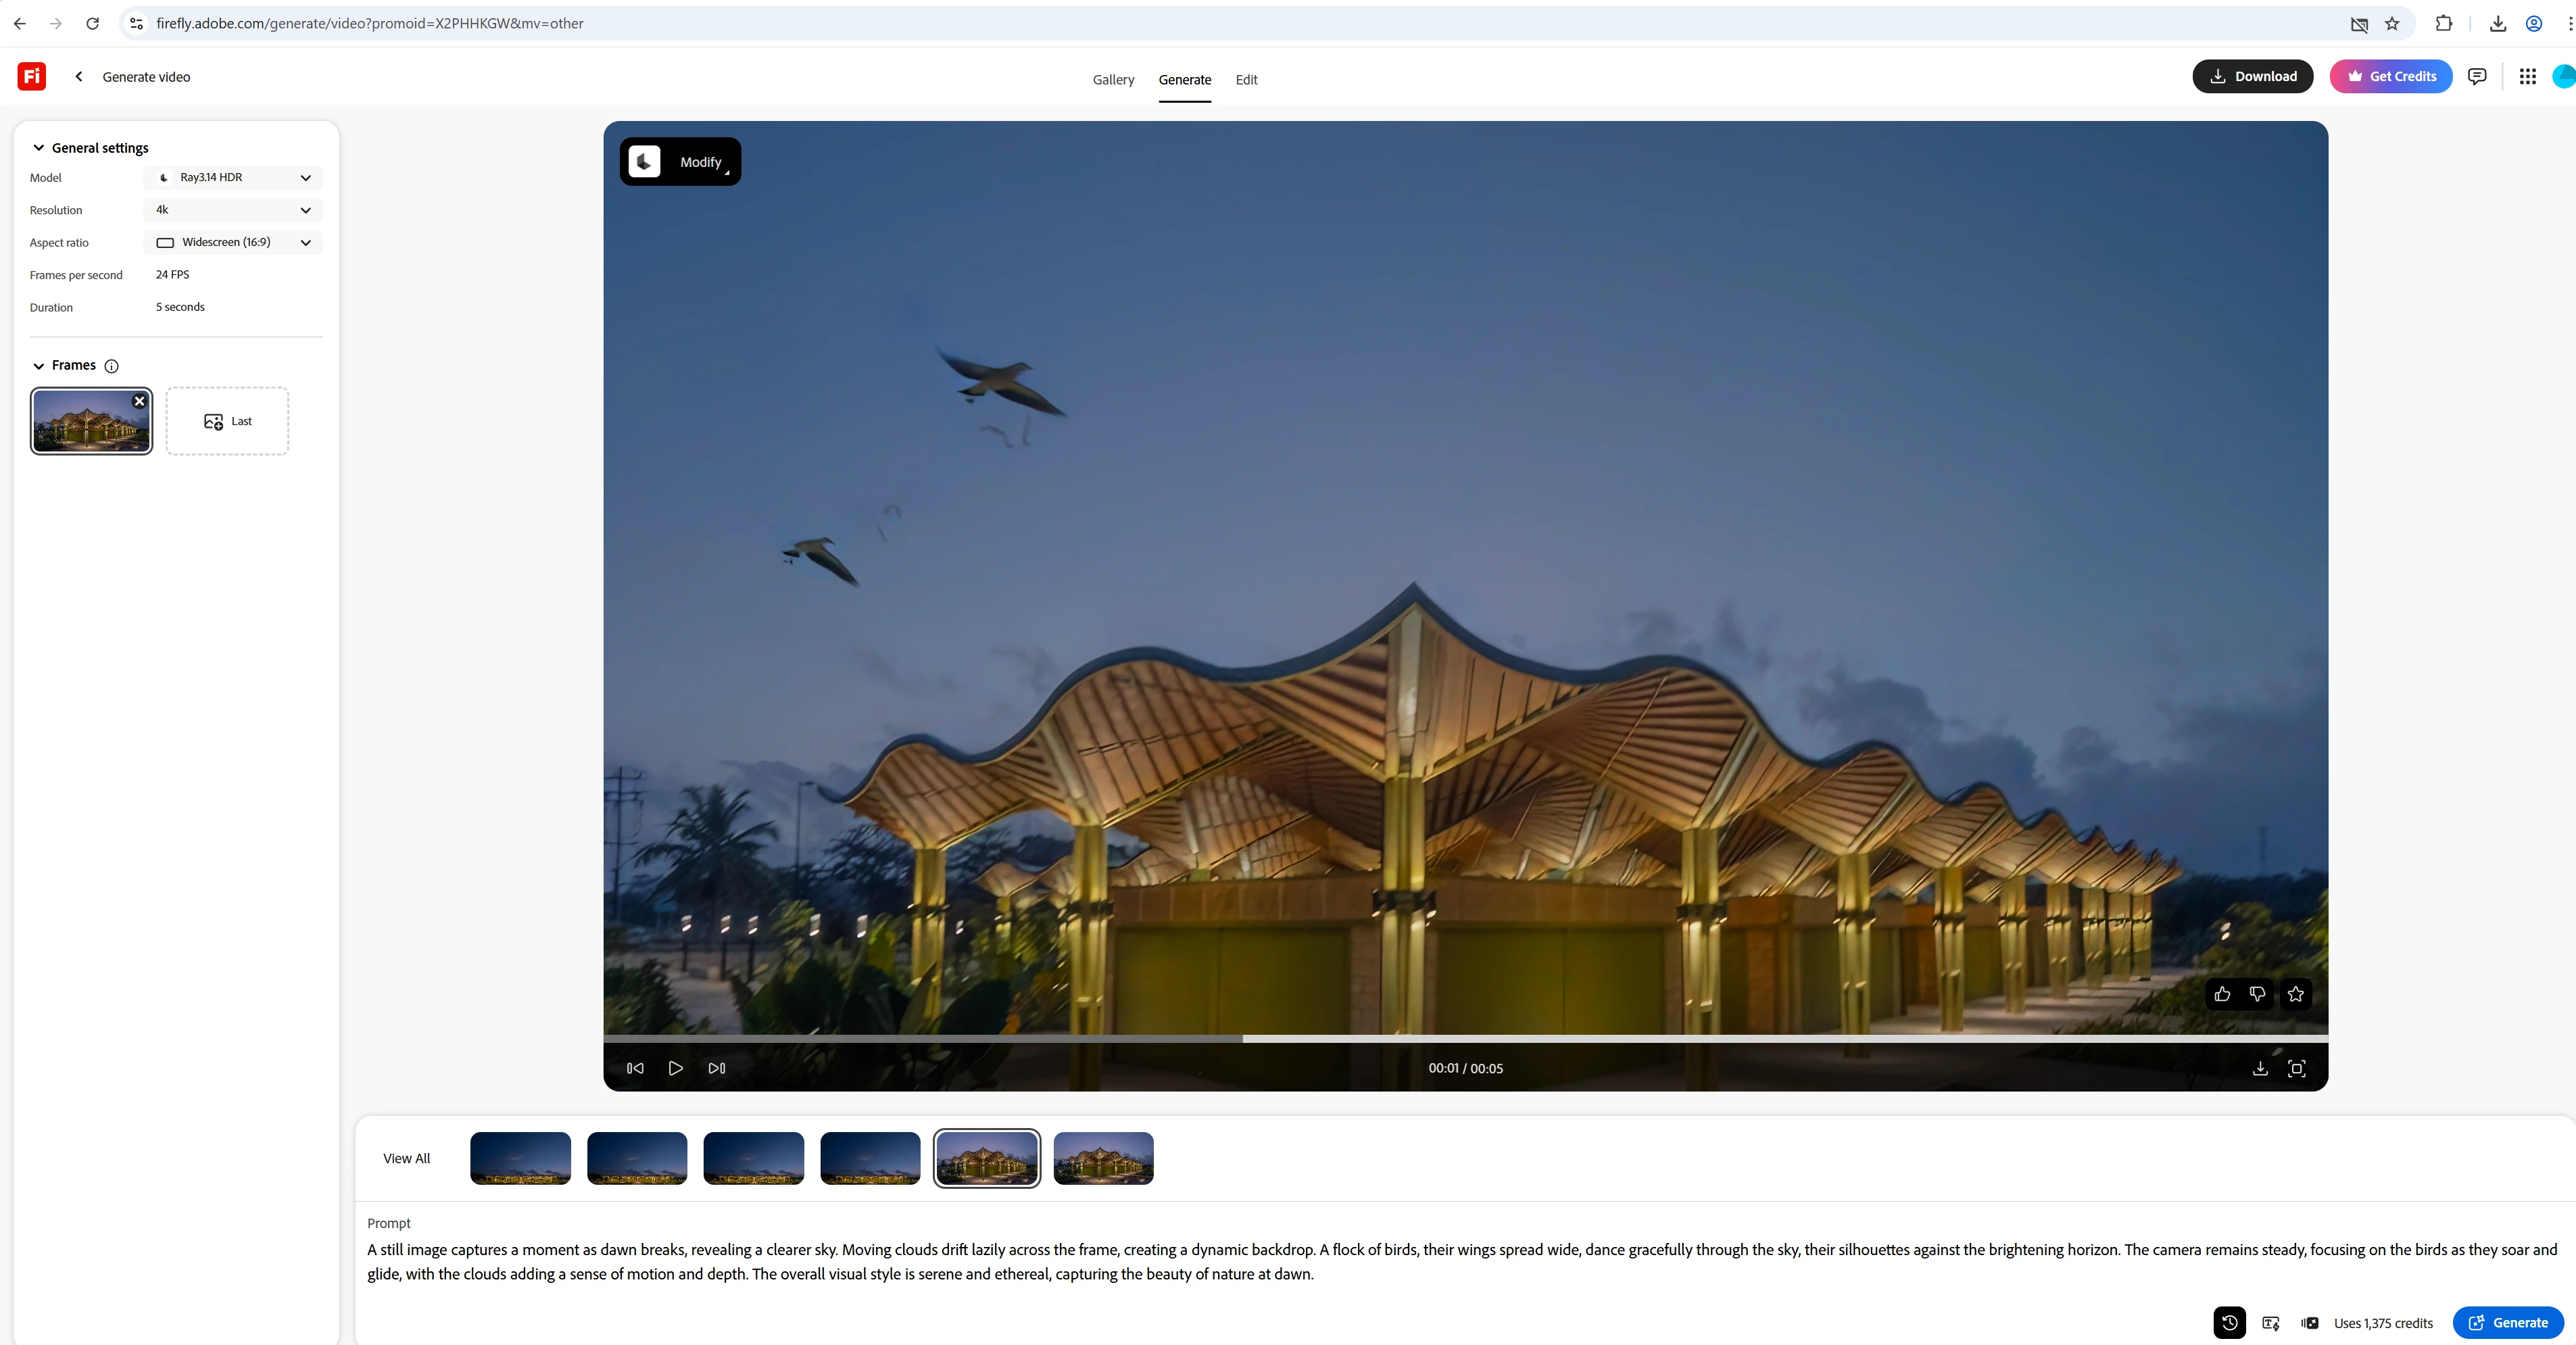Click the thumbs down icon on video
Screen dimensions: 2576x1345
[2258, 994]
